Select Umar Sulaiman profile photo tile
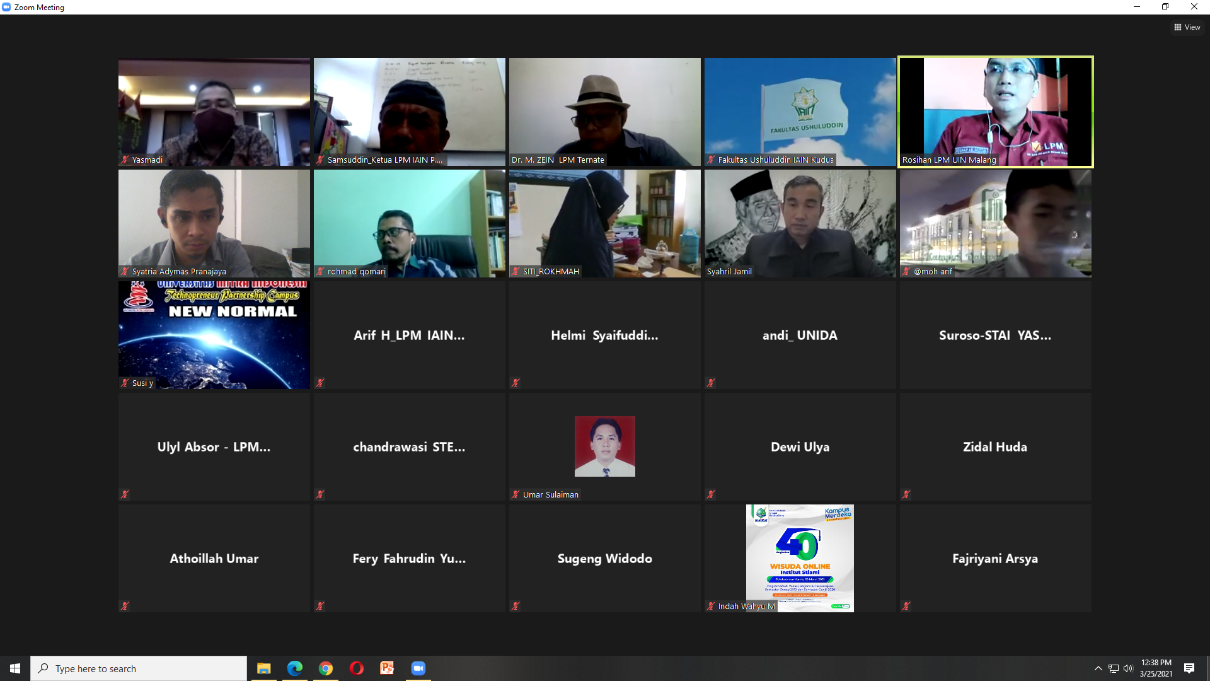1210x681 pixels. 604,446
